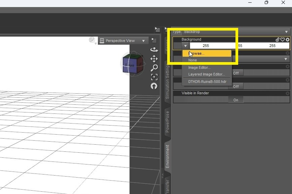The image size is (292, 194).
Task: Click the reset view up-arrow icon
Action: pos(154,86)
